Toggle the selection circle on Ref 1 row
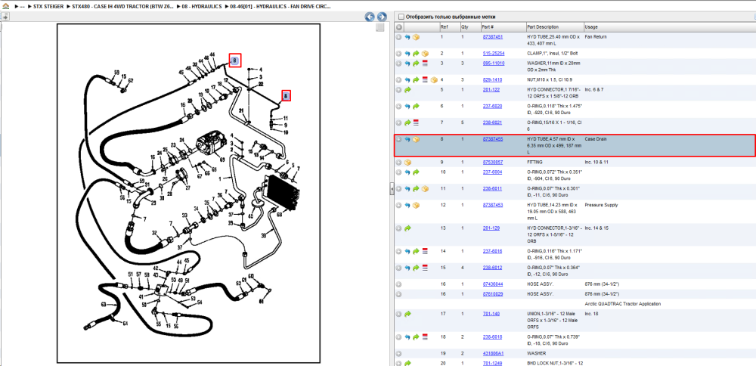Screen dimensions: 756x366 (x=398, y=37)
